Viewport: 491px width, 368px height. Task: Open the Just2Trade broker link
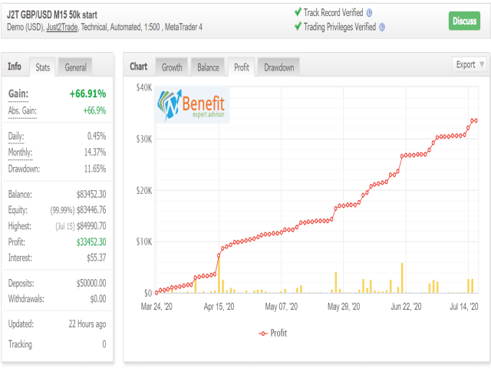click(x=62, y=28)
